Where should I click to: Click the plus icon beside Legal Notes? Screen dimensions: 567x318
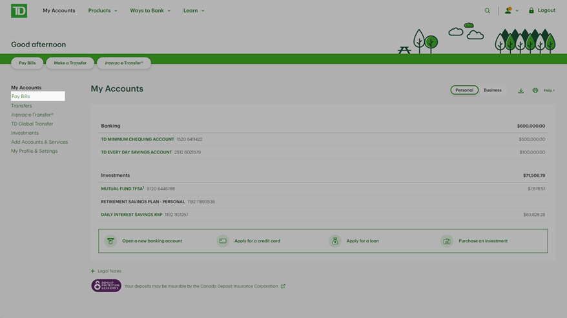coord(93,271)
